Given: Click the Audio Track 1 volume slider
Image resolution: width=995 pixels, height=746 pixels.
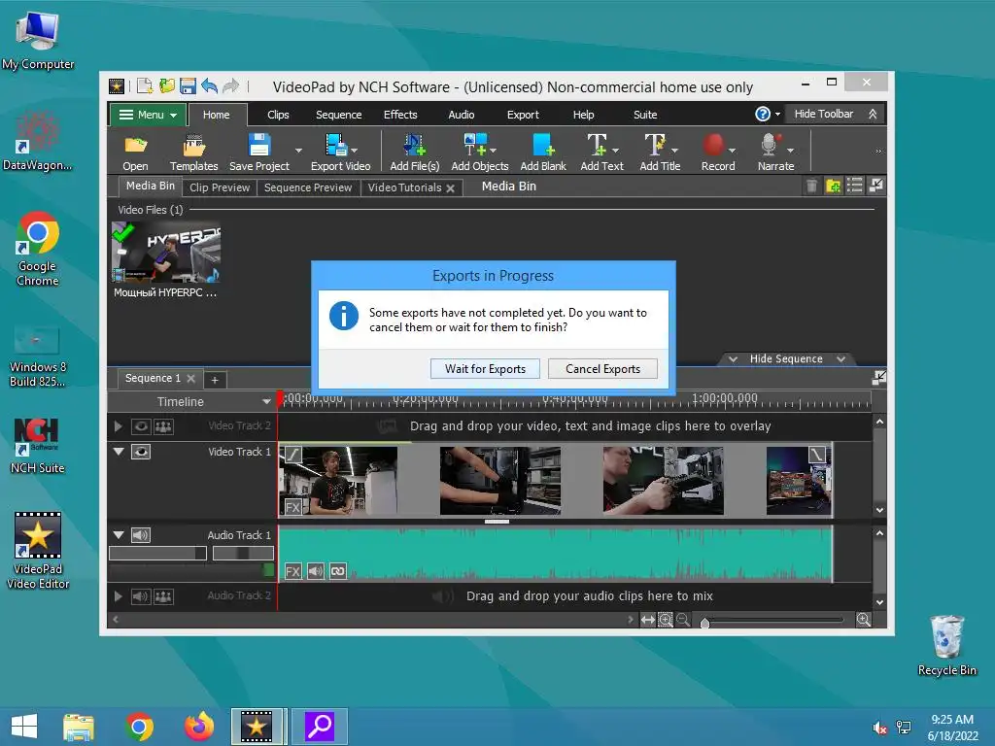Looking at the screenshot, I should (x=158, y=553).
